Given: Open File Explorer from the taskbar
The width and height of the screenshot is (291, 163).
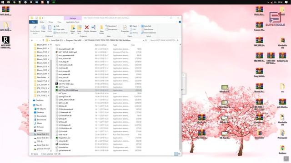Looking at the screenshot, I should (x=9, y=2).
